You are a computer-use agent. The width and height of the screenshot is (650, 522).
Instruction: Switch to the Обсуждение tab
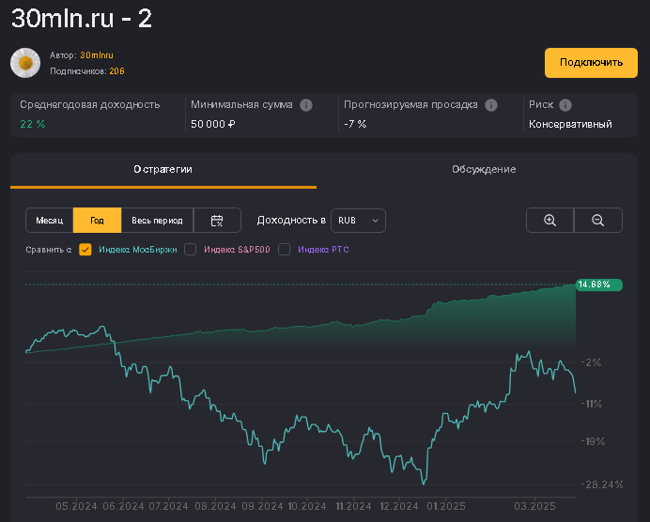(x=484, y=169)
